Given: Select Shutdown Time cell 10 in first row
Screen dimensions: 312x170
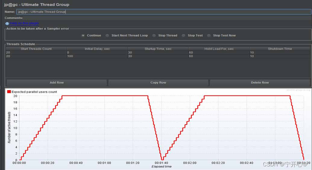Looking at the screenshot, I should point(280,53).
